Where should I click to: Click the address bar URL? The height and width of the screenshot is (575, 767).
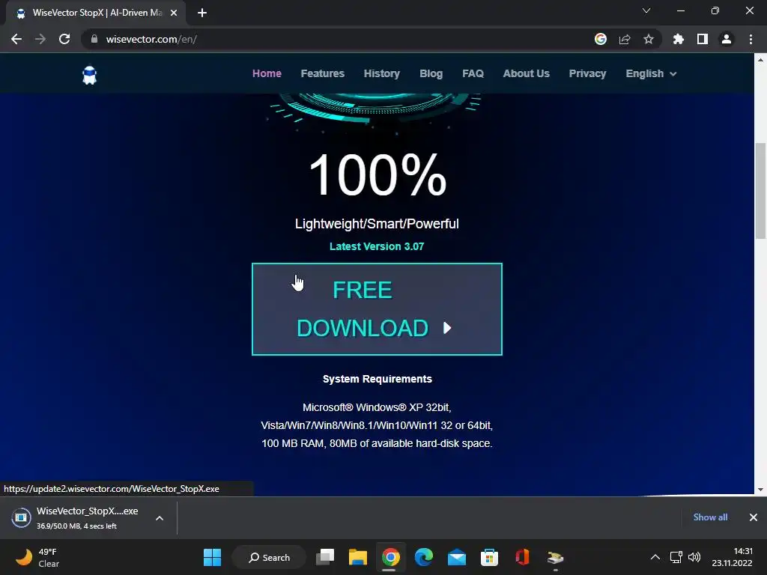click(151, 39)
